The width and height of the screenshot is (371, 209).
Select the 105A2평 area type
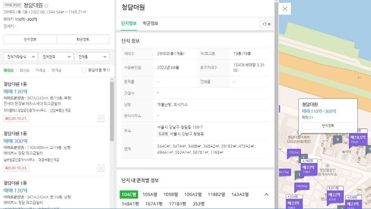point(193,195)
